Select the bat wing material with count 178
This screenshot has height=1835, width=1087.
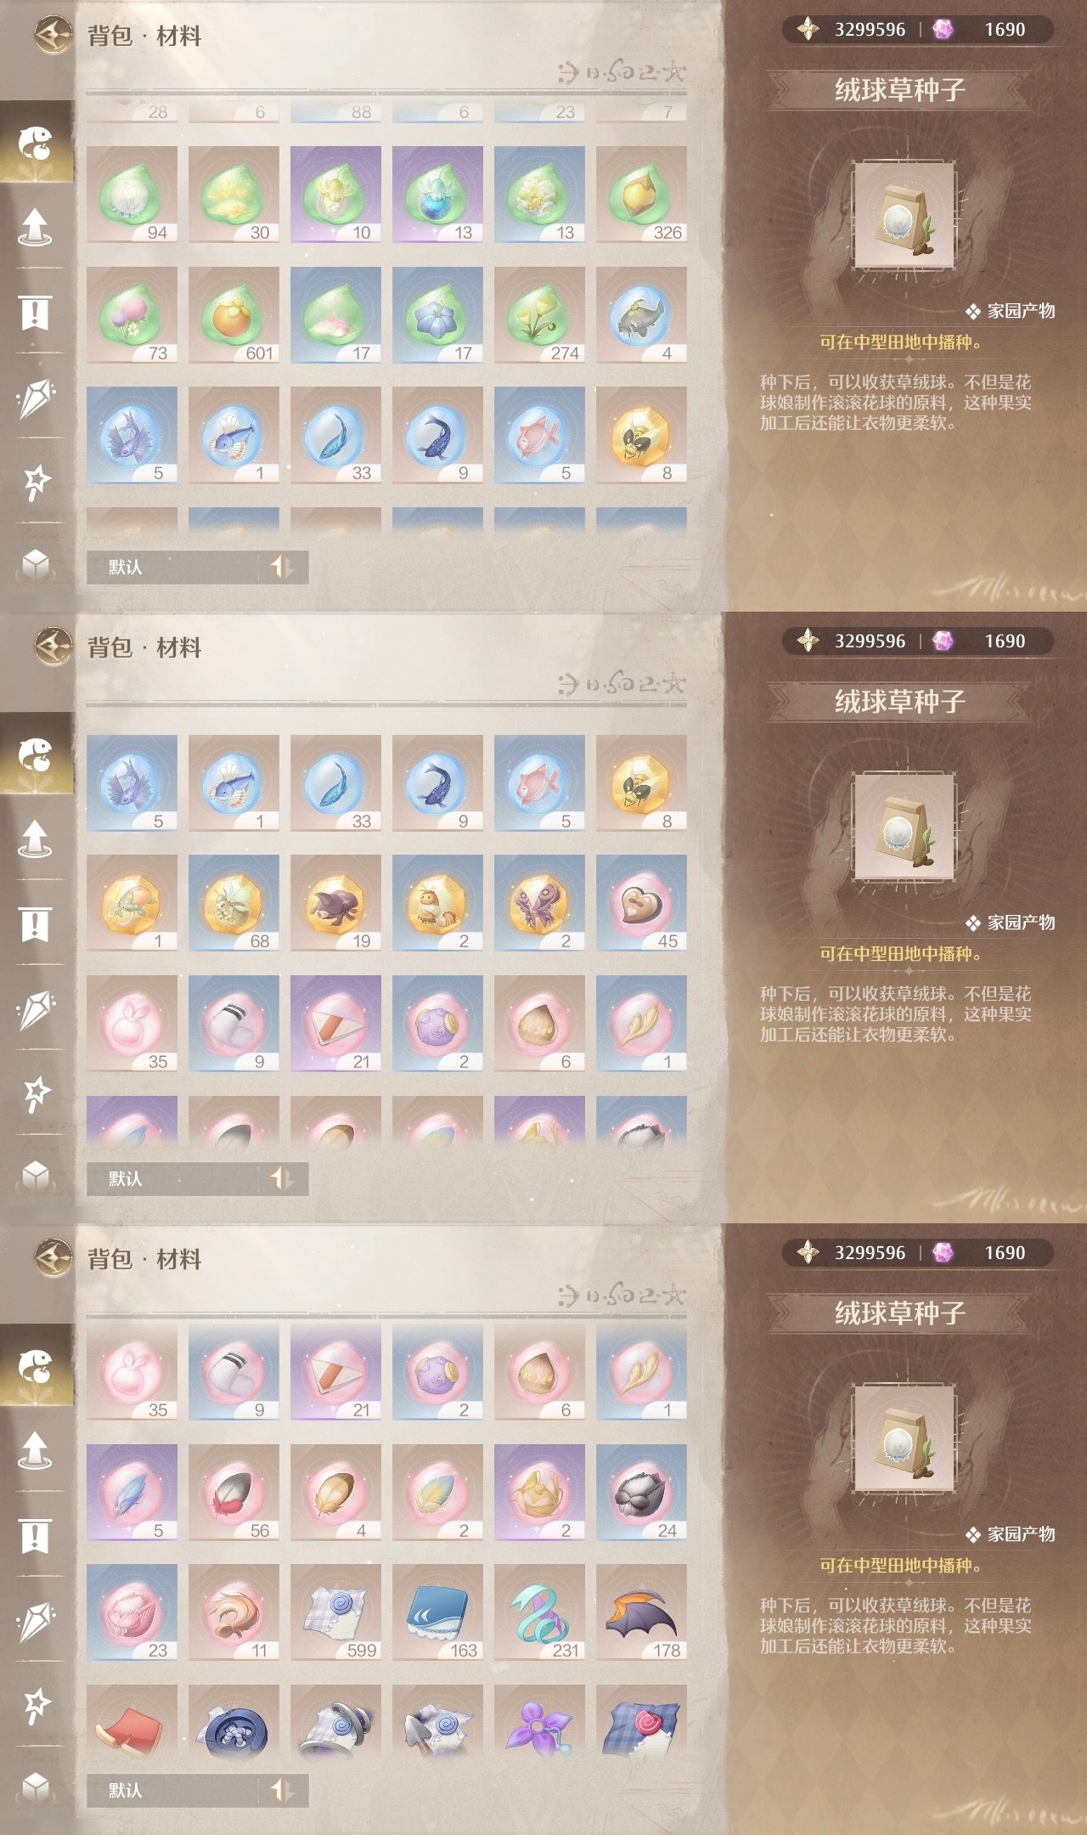coord(641,1612)
